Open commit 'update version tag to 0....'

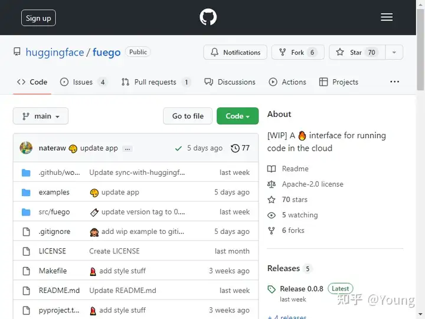pyautogui.click(x=143, y=212)
